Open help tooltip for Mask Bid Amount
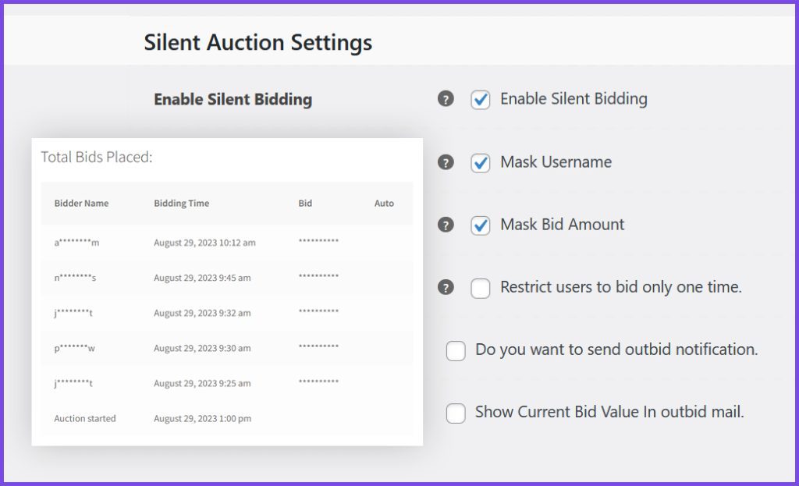799x486 pixels. tap(446, 225)
